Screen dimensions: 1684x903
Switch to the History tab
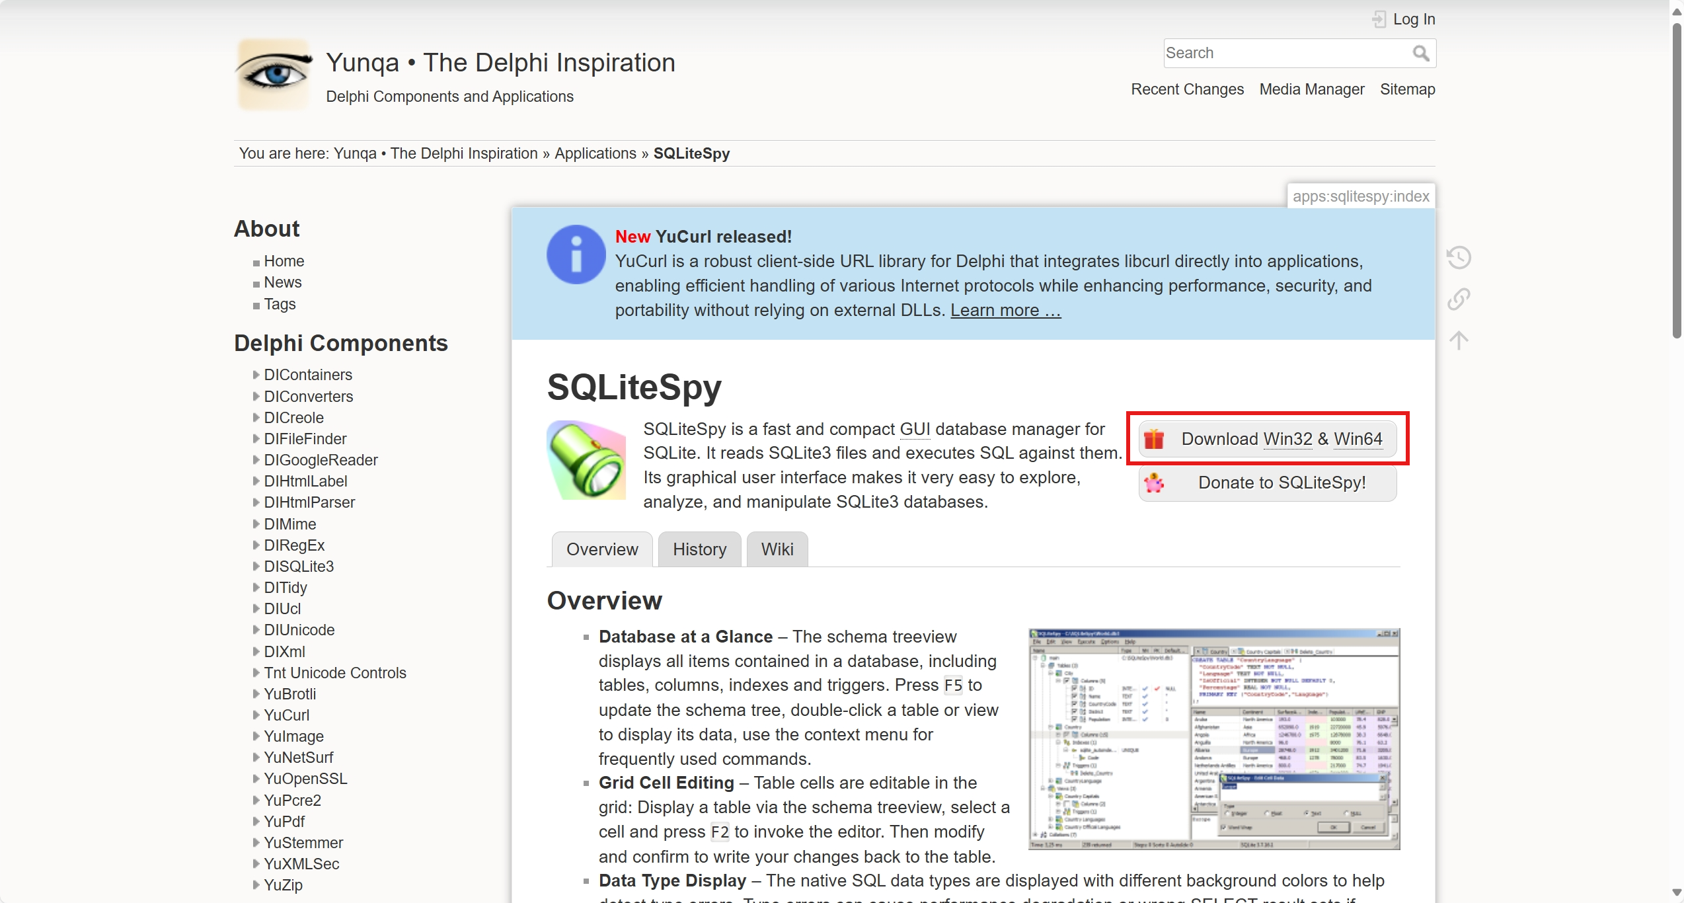pyautogui.click(x=699, y=549)
